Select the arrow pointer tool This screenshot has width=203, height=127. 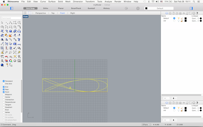tap(2, 23)
